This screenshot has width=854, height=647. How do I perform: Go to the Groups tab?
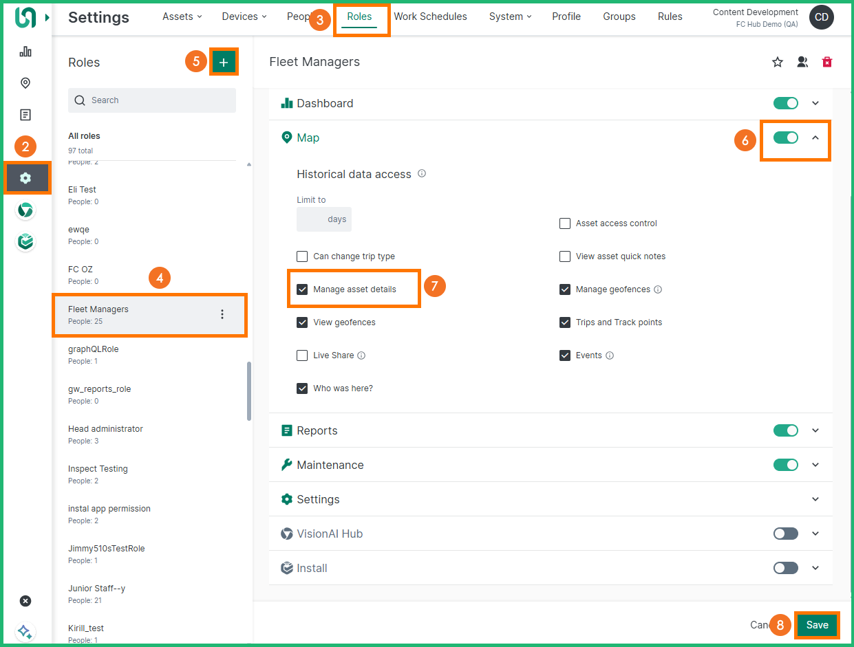point(619,17)
